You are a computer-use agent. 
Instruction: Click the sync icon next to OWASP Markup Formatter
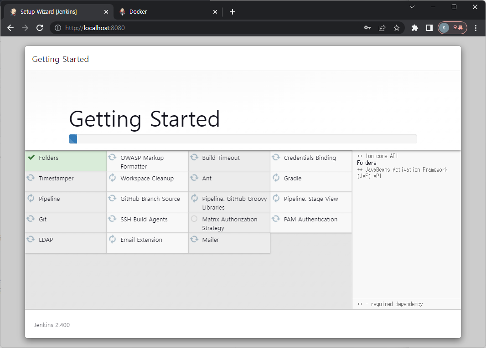[x=112, y=157]
